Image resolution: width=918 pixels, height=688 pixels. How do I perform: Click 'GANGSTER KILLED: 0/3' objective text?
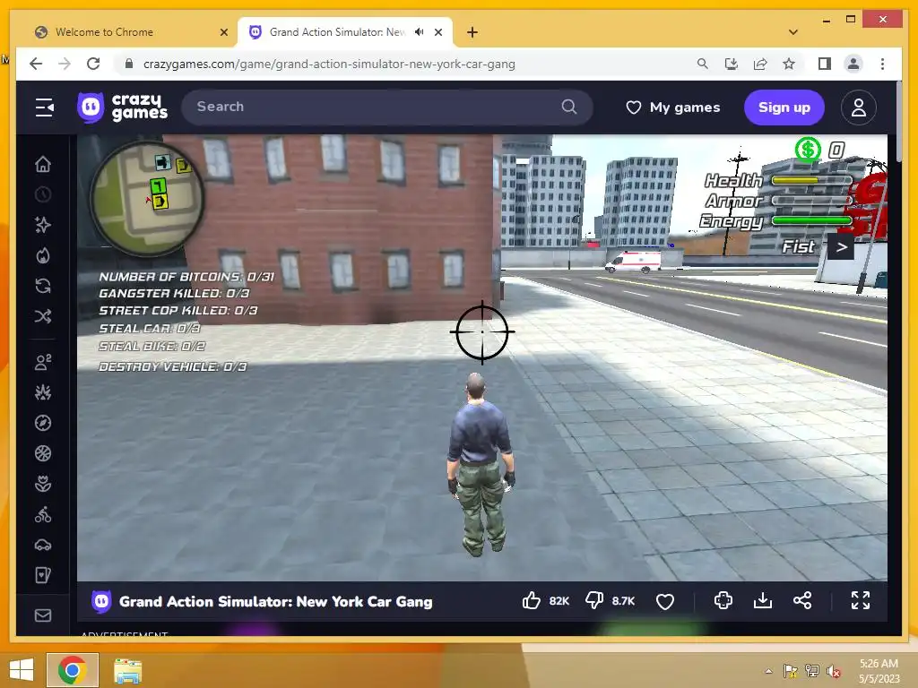pos(174,294)
